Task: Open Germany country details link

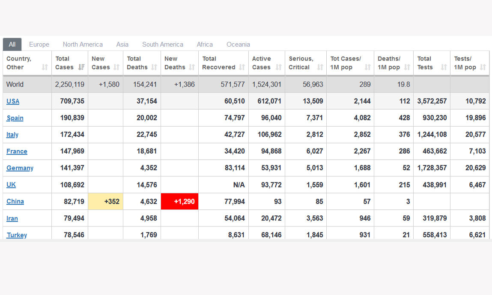Action: [x=20, y=168]
